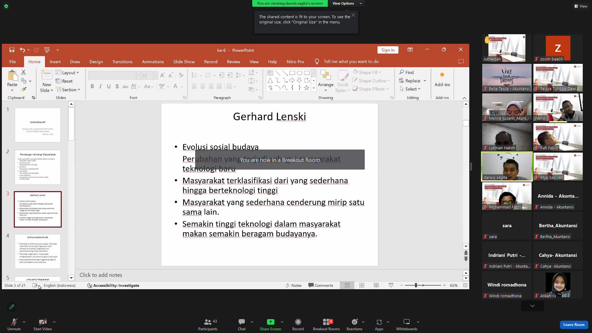
Task: Open the Transitions tab
Action: 122,62
